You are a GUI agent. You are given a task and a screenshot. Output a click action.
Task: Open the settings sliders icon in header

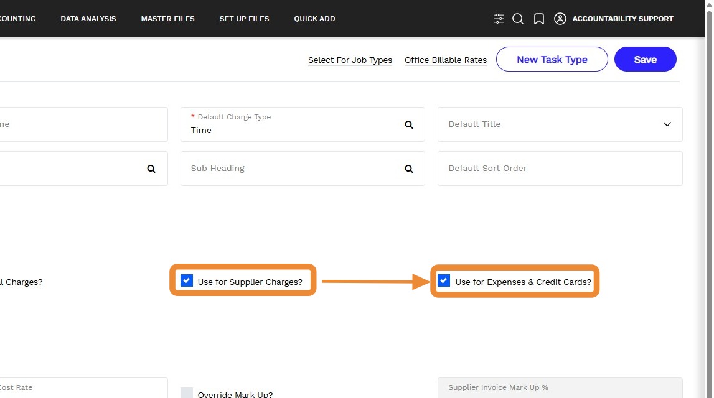tap(499, 19)
